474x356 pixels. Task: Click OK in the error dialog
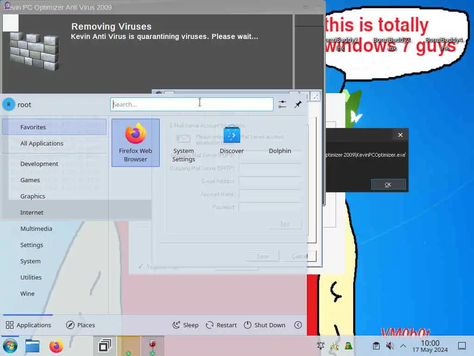click(388, 184)
